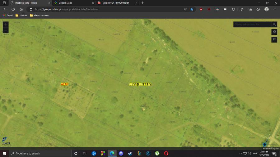Launch Steam from the taskbar
The height and width of the screenshot is (157, 280).
[x=130, y=153]
